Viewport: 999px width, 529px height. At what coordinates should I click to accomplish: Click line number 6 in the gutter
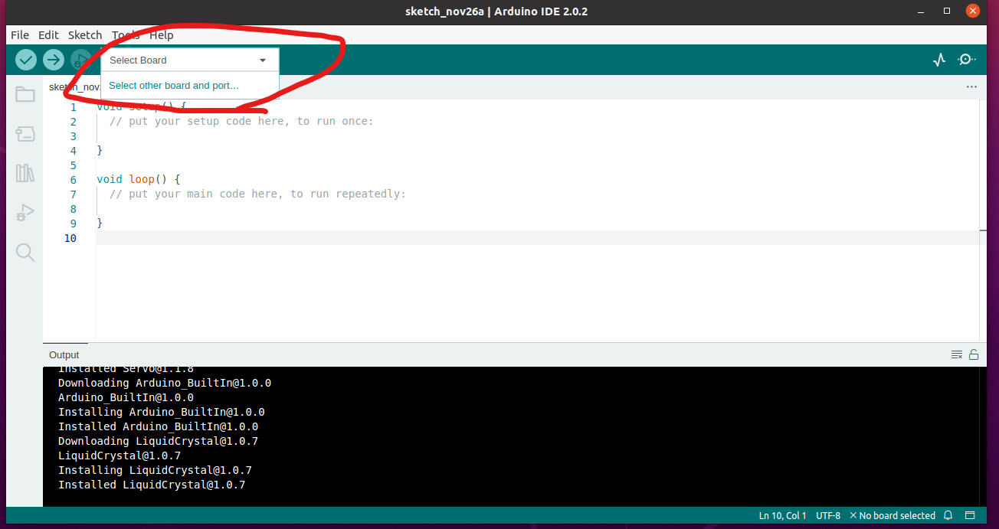74,179
